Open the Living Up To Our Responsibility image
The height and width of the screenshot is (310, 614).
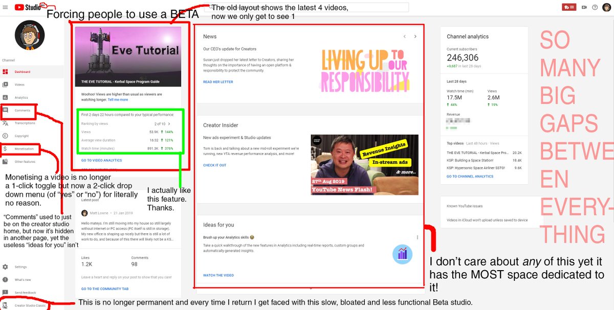[x=365, y=70]
